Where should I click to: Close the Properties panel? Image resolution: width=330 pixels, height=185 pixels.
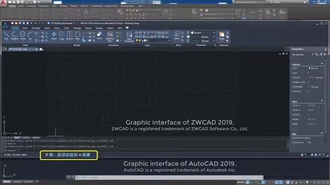click(x=325, y=49)
